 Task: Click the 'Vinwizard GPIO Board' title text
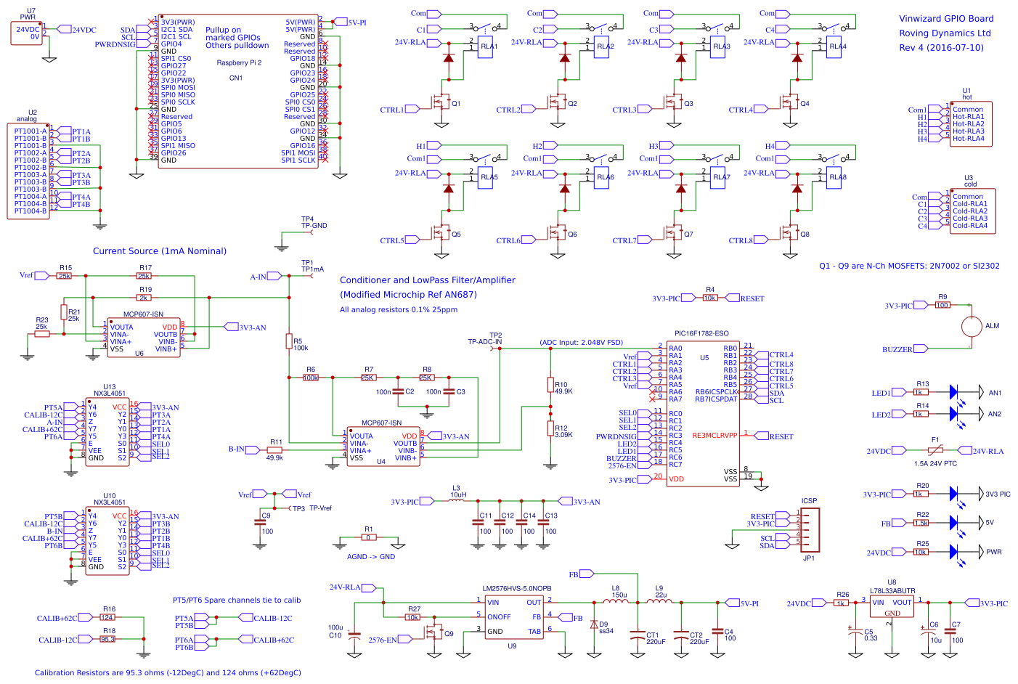[946, 19]
